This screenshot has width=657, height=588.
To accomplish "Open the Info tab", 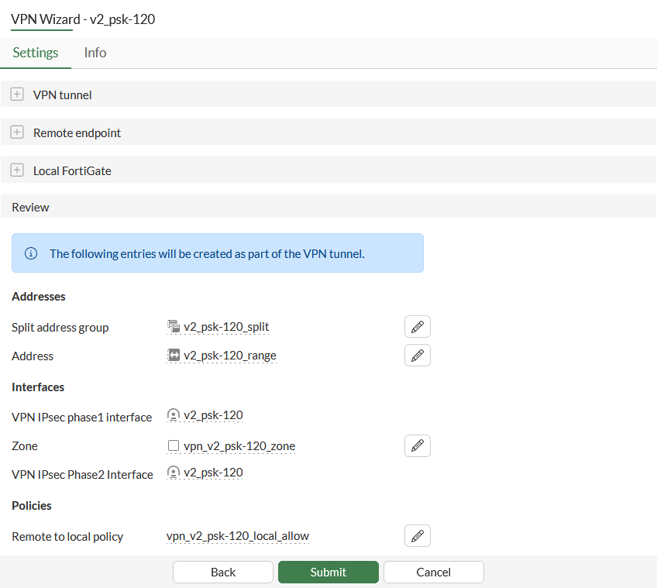I will (x=95, y=53).
